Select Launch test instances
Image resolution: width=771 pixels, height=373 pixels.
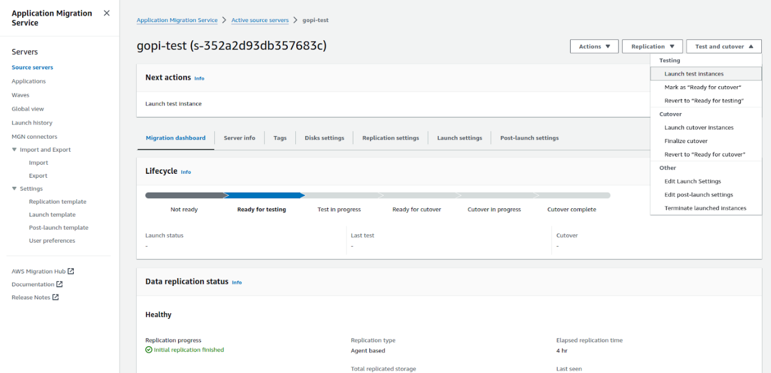click(706, 74)
